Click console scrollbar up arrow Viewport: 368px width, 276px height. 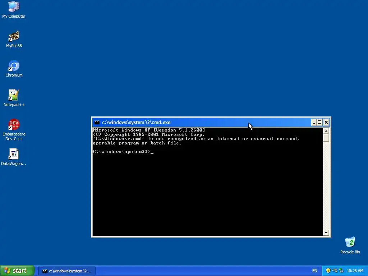(326, 131)
